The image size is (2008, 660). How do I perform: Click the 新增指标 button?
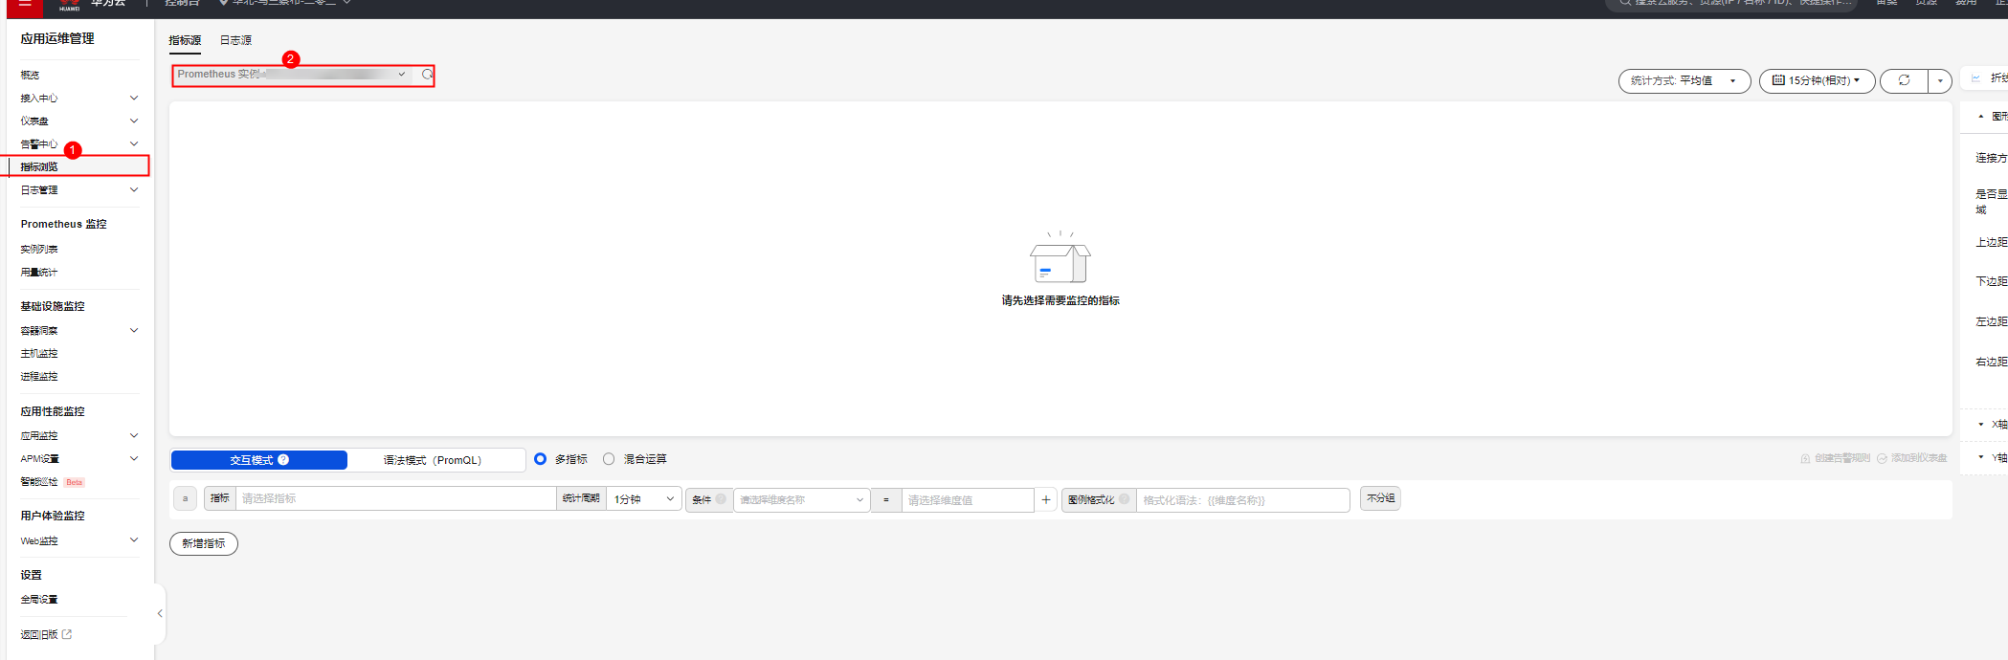[204, 543]
